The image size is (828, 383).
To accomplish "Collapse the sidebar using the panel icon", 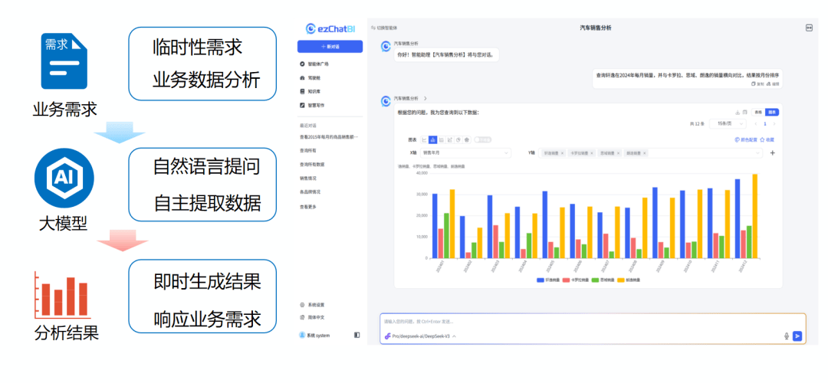I will [356, 335].
